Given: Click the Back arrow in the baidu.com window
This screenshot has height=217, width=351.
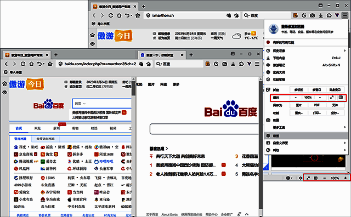Looking at the screenshot, I should tap(6, 64).
